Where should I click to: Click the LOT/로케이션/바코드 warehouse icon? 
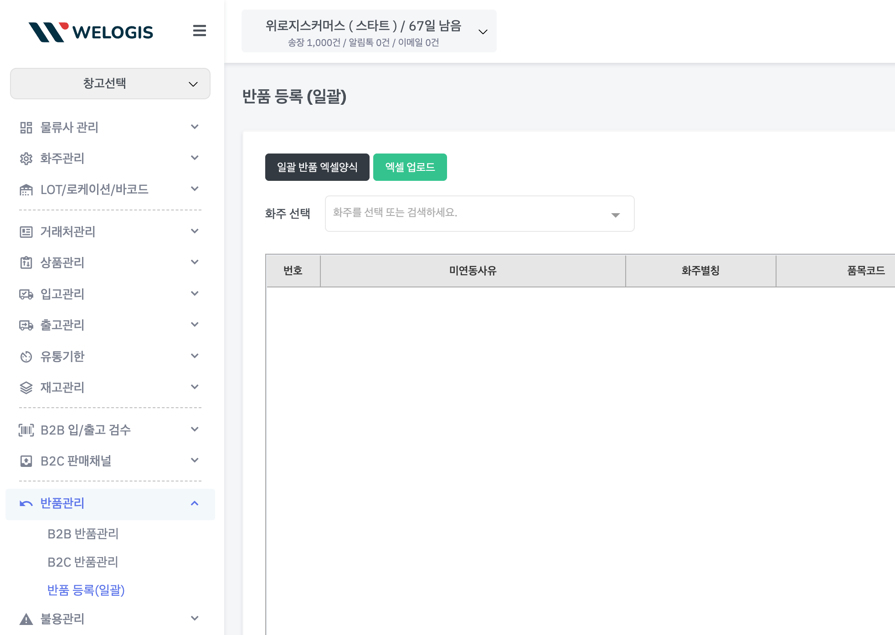pyautogui.click(x=26, y=189)
